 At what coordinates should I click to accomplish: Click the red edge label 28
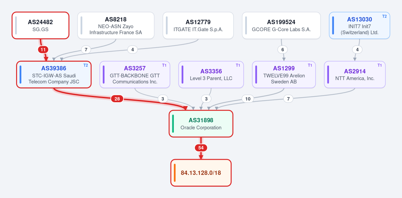coord(117,99)
